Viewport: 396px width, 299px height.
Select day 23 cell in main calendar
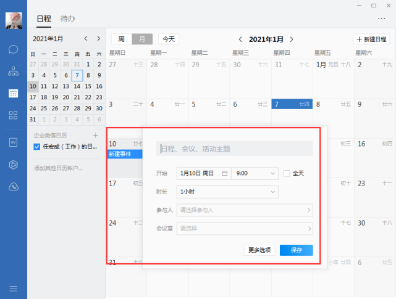(x=375, y=197)
